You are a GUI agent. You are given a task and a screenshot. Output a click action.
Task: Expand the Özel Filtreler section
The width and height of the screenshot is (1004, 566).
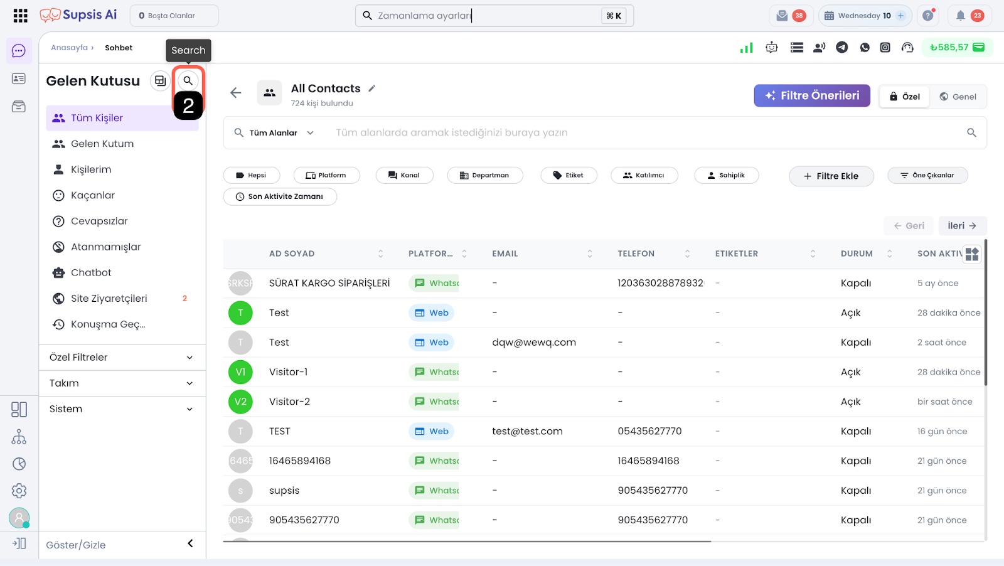click(x=122, y=358)
